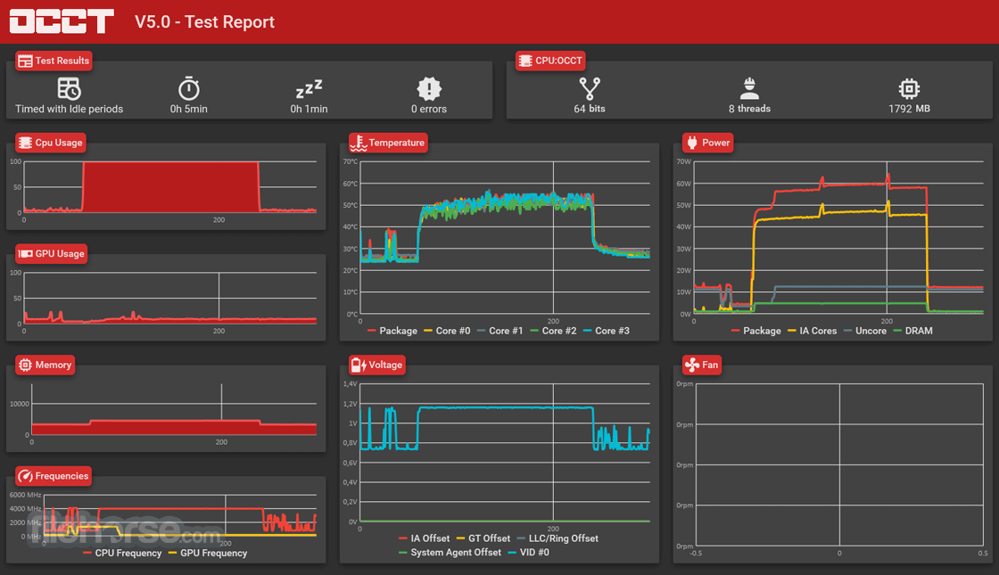Click the 1792 MB memory chip icon
Viewport: 999px width, 575px height.
909,88
